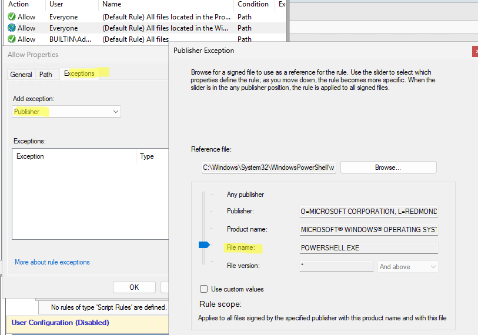Click the Condition column header

tap(253, 4)
